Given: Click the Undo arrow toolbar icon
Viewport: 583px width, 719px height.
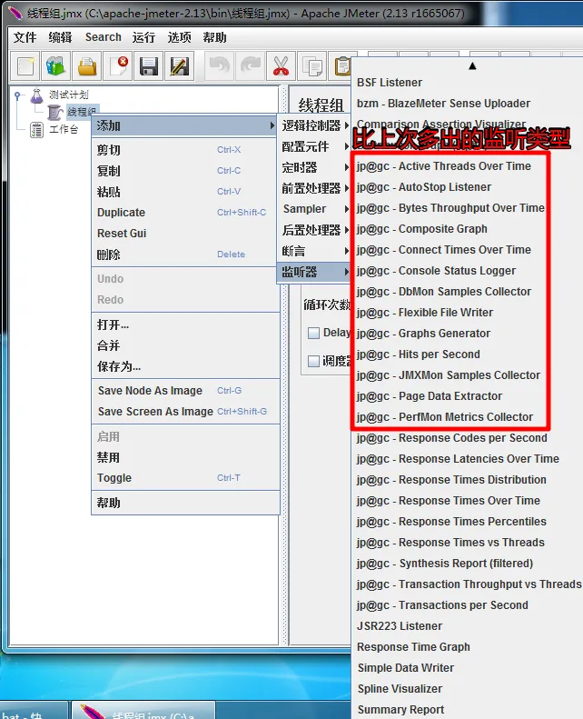Looking at the screenshot, I should click(220, 66).
